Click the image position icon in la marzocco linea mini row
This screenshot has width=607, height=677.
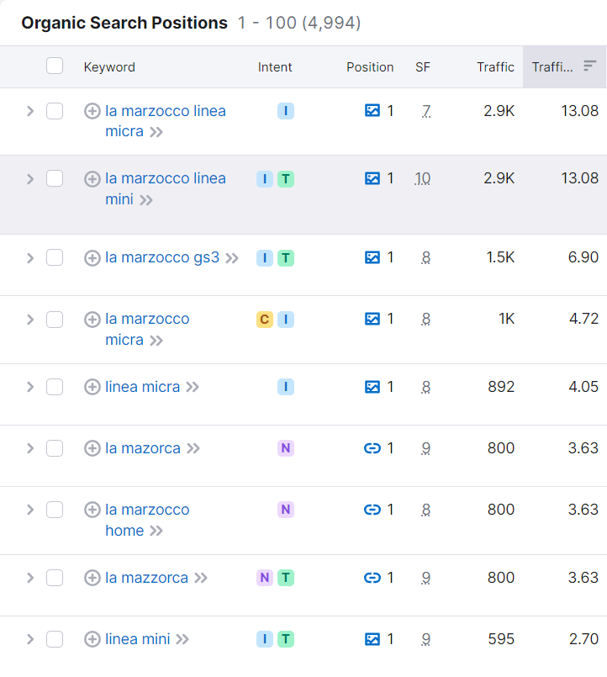[372, 178]
